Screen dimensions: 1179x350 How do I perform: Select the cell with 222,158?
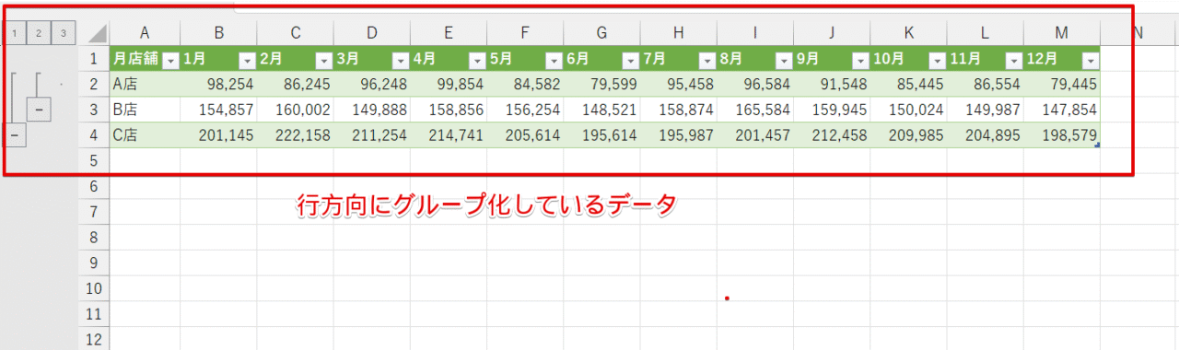point(296,135)
